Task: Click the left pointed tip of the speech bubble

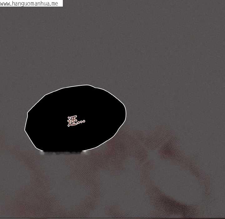Action: [x=25, y=129]
